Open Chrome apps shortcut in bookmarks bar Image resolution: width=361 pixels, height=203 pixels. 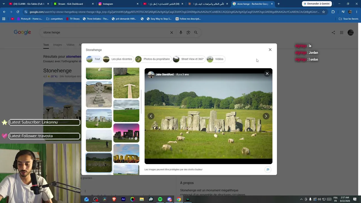[4, 19]
